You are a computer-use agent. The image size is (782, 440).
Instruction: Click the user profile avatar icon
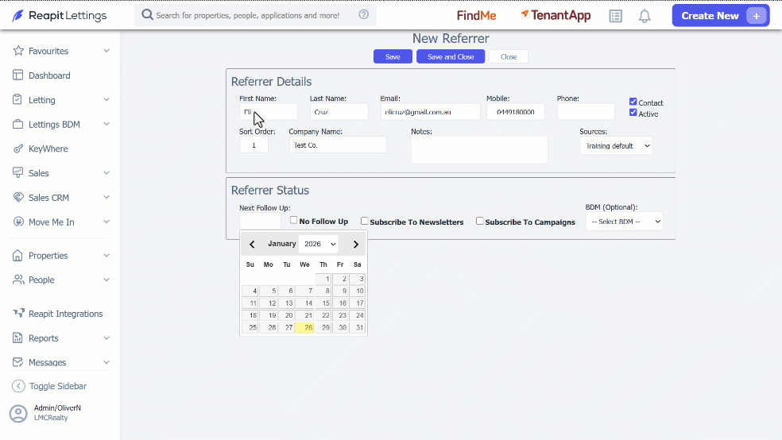tap(18, 414)
